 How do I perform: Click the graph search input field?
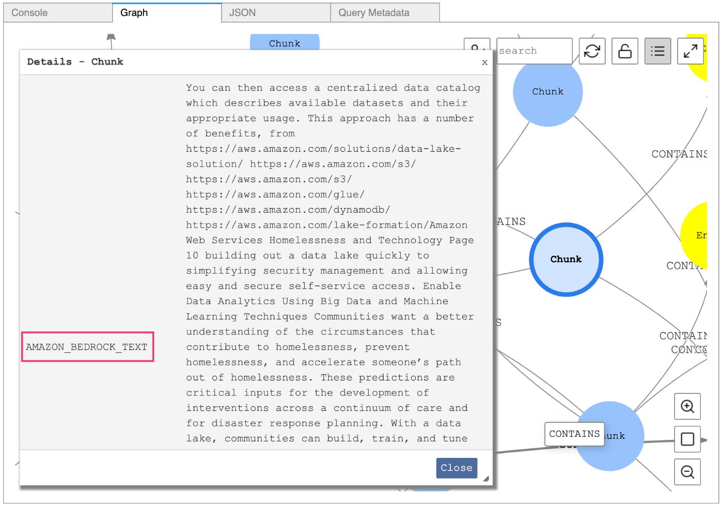(535, 51)
